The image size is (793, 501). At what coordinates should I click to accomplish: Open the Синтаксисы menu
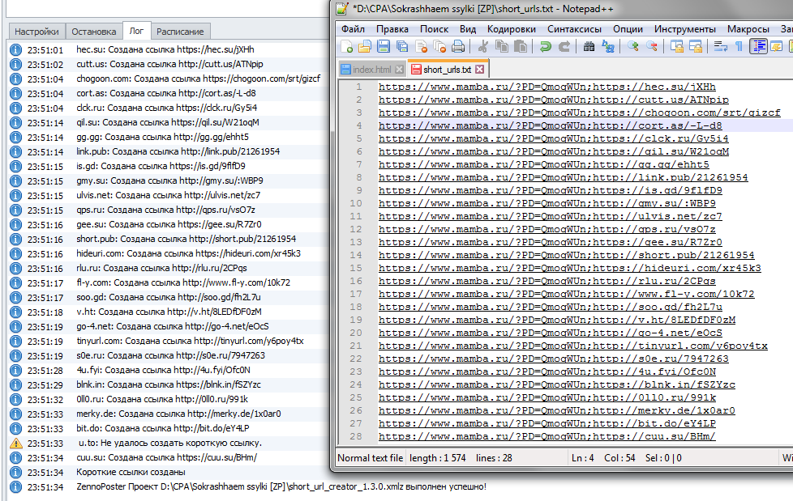coord(574,29)
